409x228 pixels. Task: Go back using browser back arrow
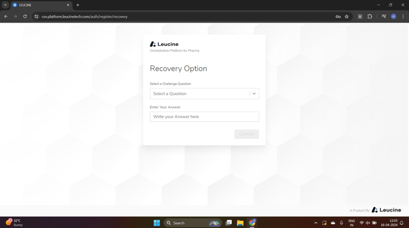tap(6, 17)
